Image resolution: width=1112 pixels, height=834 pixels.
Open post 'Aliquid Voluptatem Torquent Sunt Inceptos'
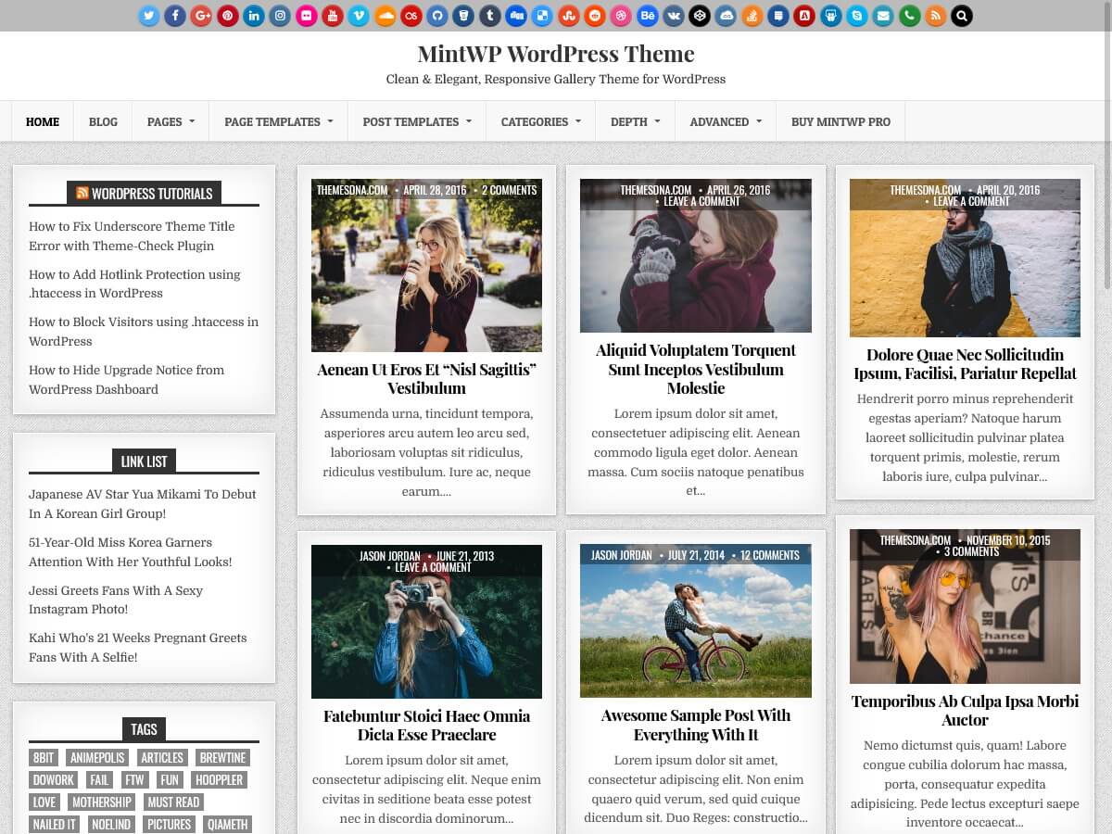tap(696, 369)
